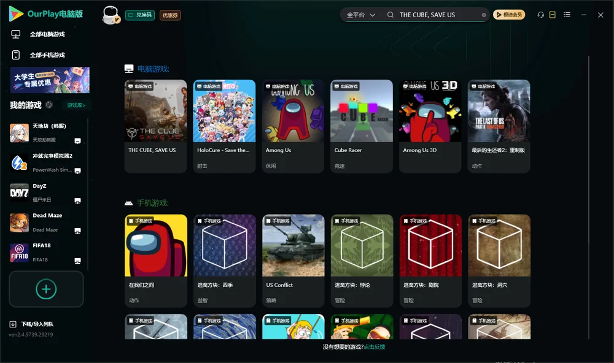This screenshot has width=614, height=363.
Task: Open 逃离方块: 悖论 mobile game card
Action: coord(362,261)
